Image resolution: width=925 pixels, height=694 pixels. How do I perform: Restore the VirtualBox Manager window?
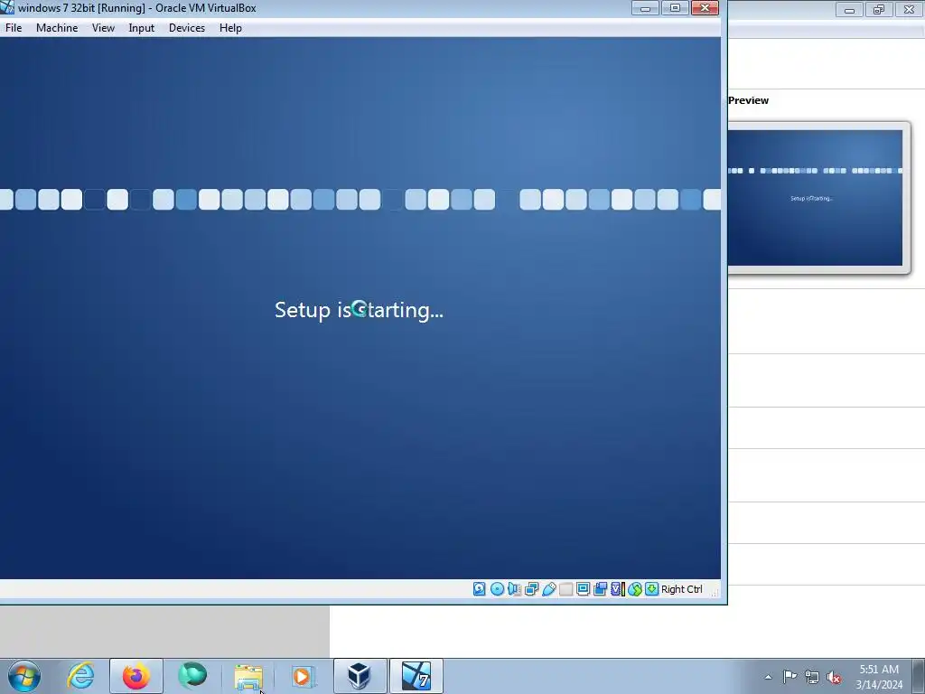click(x=879, y=9)
